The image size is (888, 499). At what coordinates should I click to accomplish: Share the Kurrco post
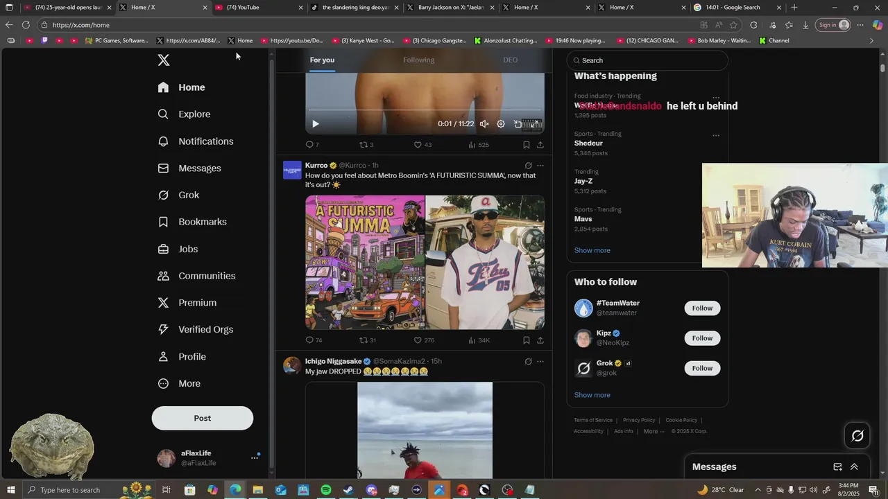[540, 340]
